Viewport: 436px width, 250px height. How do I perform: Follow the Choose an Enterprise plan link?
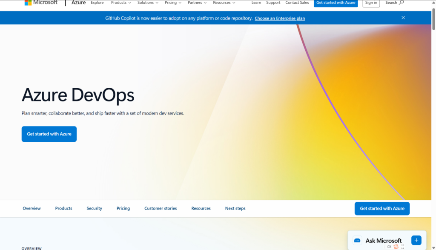280,18
